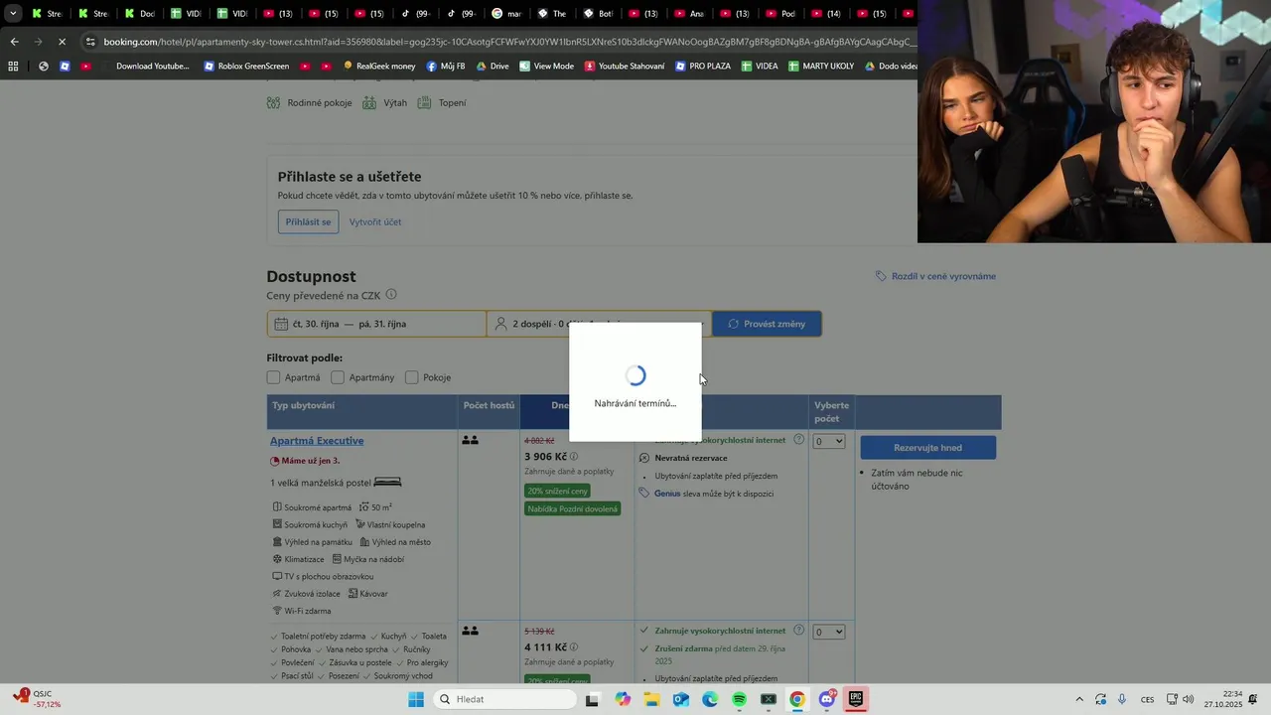Open Outlook from the taskbar

pyautogui.click(x=681, y=699)
